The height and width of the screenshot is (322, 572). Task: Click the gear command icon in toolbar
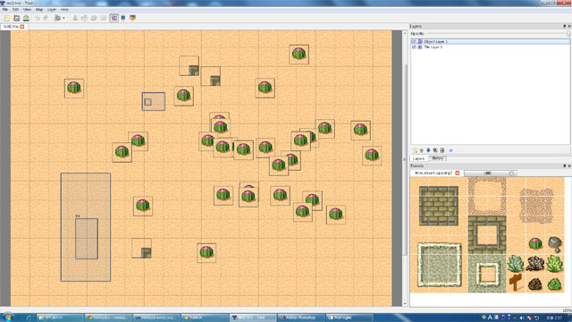click(x=57, y=18)
